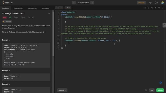This screenshot has height=93, width=166.
Task: Switch to the Submissions tab
Action: click(x=45, y=8)
